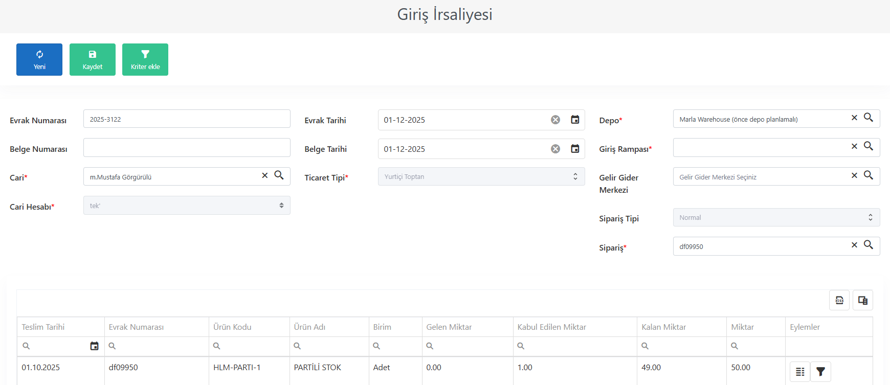Expand the Cari Hesabı dropdown
The height and width of the screenshot is (385, 890).
(x=187, y=206)
